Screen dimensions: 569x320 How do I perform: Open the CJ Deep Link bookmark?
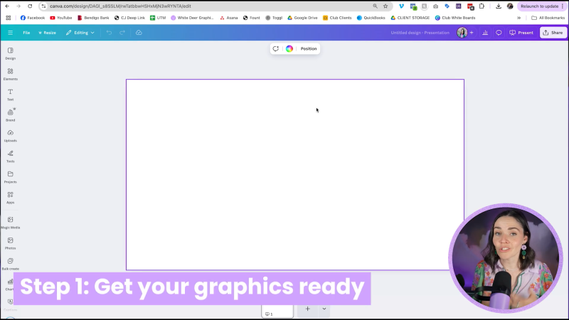point(129,18)
